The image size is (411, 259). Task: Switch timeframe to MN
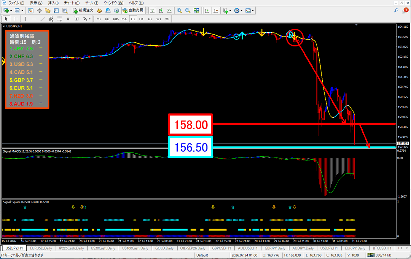[167, 19]
